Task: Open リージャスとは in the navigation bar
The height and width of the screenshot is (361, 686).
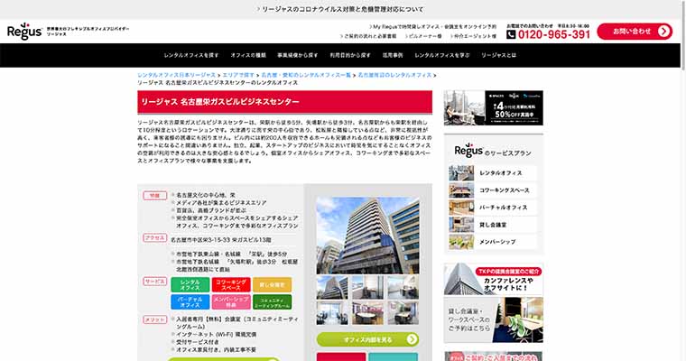Action: pos(498,55)
